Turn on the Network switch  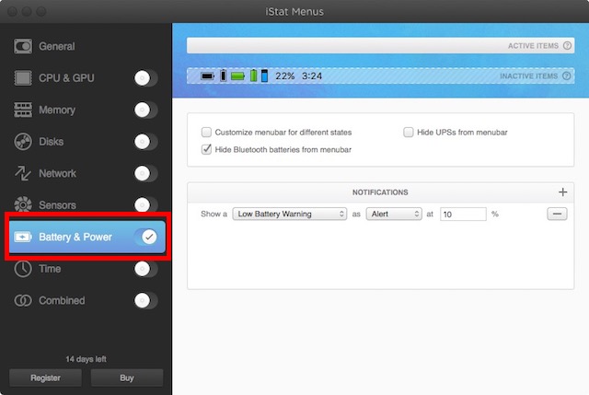click(145, 173)
